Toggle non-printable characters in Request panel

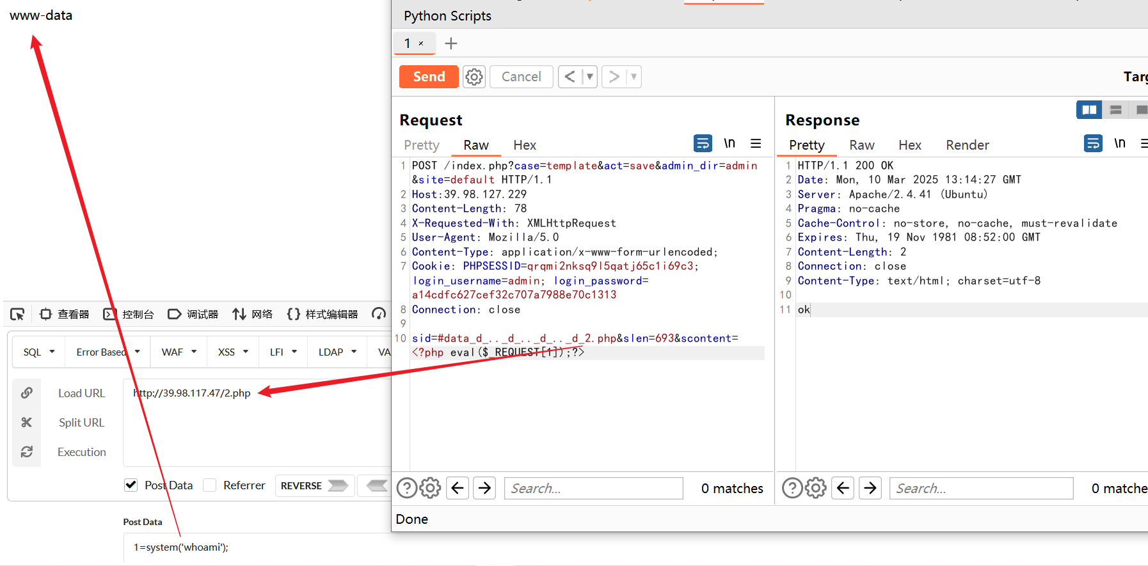tap(729, 143)
